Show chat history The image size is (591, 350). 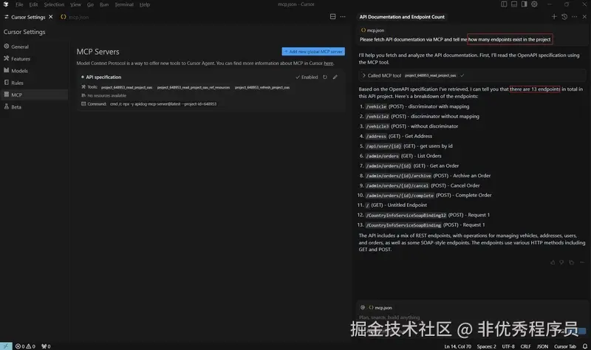point(564,16)
